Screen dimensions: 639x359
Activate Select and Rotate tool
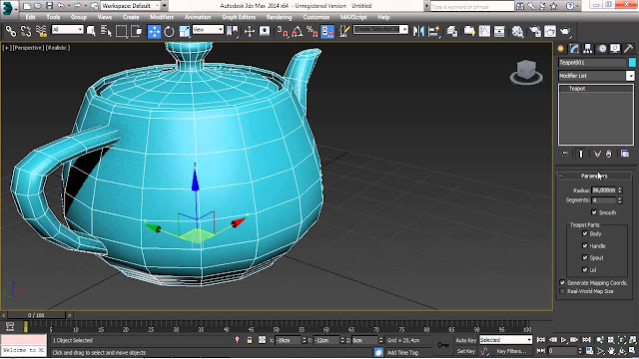click(169, 31)
